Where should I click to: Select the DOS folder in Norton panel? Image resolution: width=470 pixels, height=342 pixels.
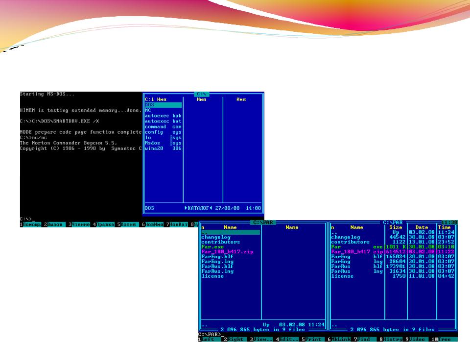click(x=164, y=105)
